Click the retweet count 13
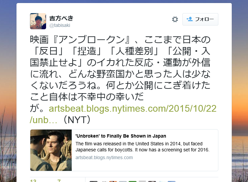The image size is (248, 182). coord(33,181)
